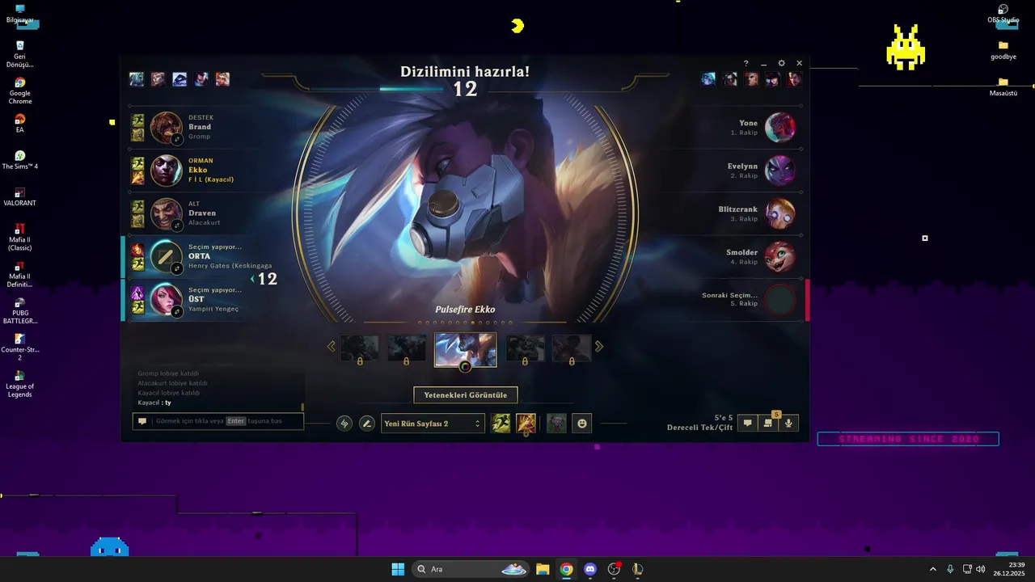1035x582 pixels.
Task: Request swap on Brand's portrait swap icon
Action: click(177, 139)
